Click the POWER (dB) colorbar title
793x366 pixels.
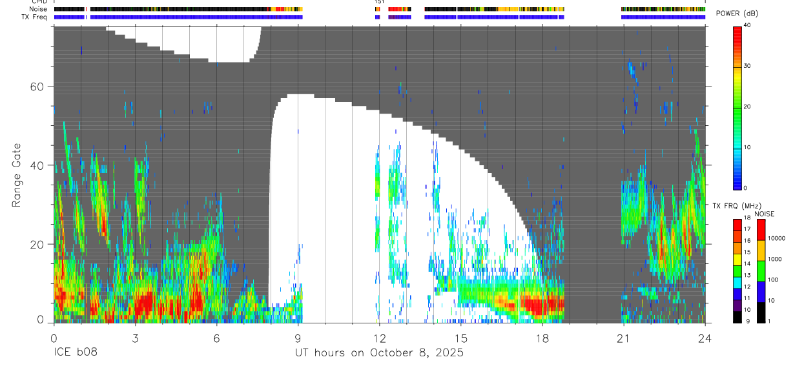(737, 14)
